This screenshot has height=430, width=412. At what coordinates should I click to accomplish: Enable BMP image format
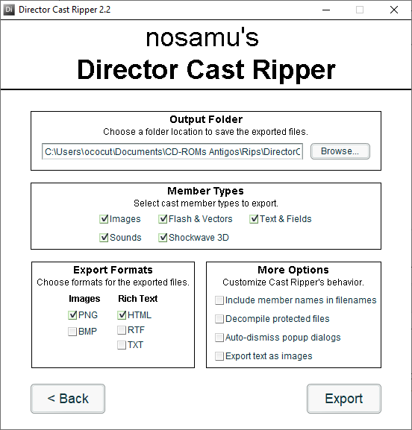point(72,332)
